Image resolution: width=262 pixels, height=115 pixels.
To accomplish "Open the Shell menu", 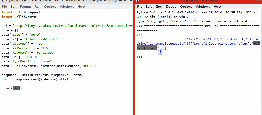I will pos(159,7).
